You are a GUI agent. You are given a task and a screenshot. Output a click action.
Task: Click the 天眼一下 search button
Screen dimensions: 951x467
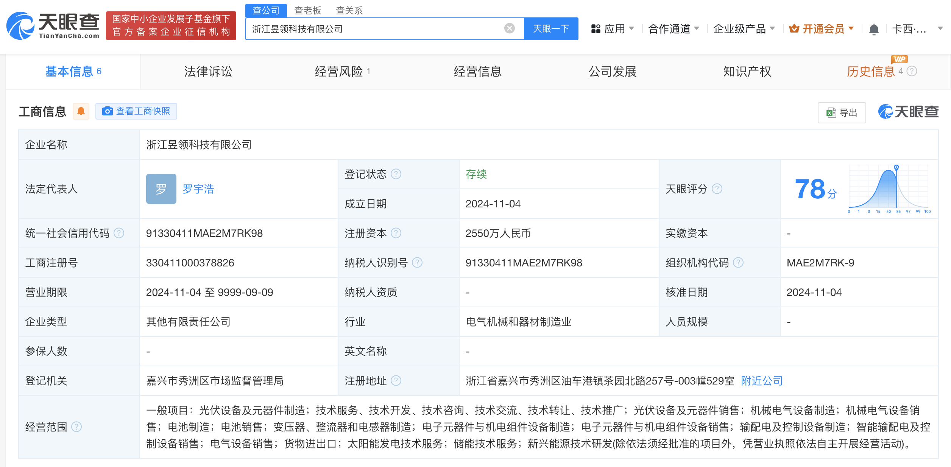[551, 28]
